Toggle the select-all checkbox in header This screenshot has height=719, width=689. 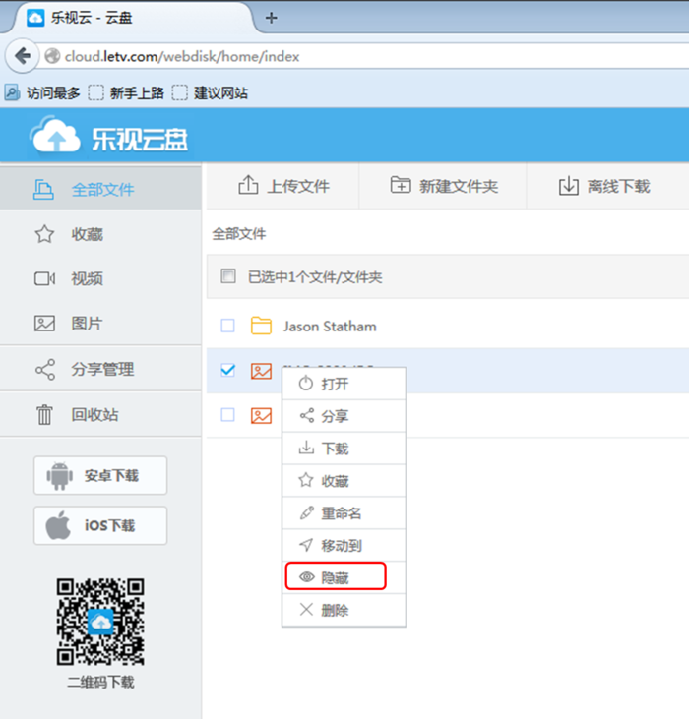pos(228,276)
